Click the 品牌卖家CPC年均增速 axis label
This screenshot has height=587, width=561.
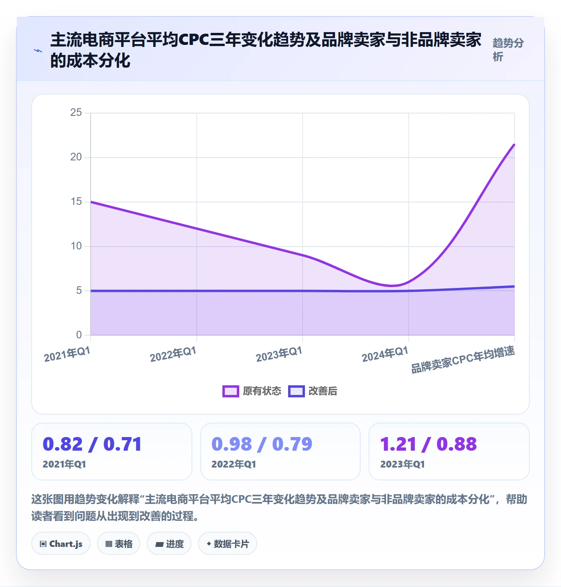coord(463,360)
